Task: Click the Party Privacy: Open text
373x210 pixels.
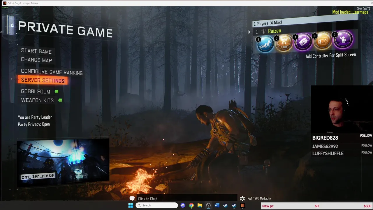Action: 34,124
